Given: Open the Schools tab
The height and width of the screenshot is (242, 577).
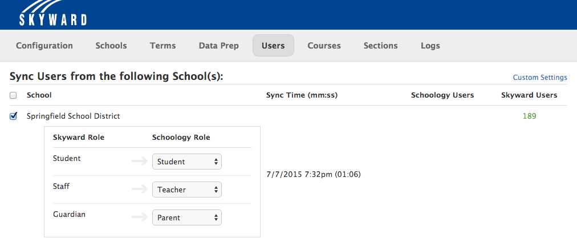Looking at the screenshot, I should (x=111, y=46).
